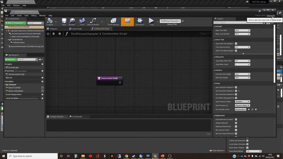Click the plus icon on Graphs row
This screenshot has height=159, width=283.
(42, 64)
